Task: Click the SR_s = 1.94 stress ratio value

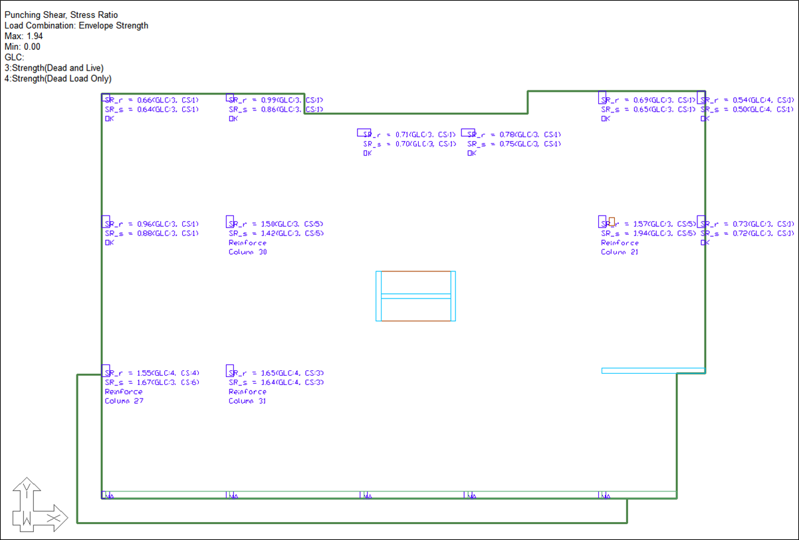Action: [x=648, y=234]
